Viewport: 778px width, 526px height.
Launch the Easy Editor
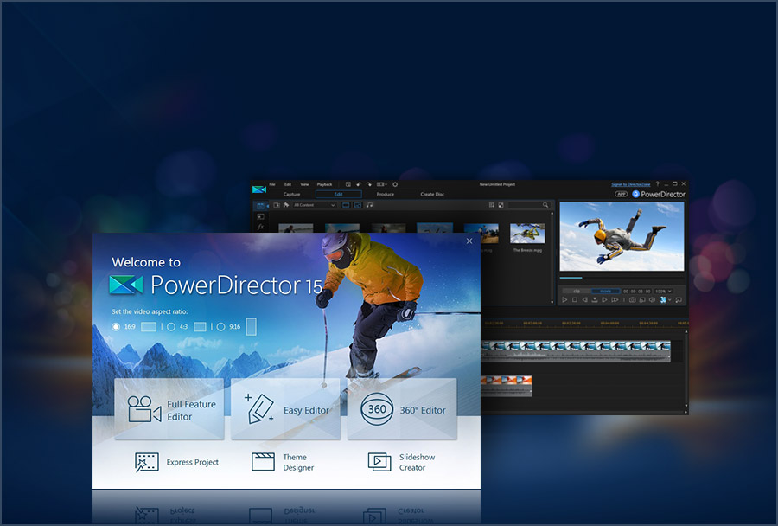pyautogui.click(x=286, y=409)
